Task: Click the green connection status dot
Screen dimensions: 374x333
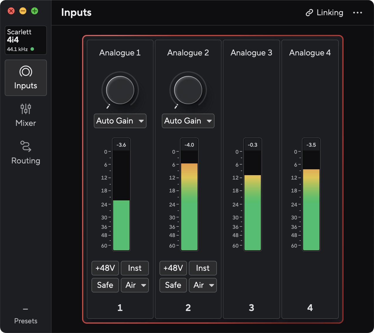Action: [32, 49]
